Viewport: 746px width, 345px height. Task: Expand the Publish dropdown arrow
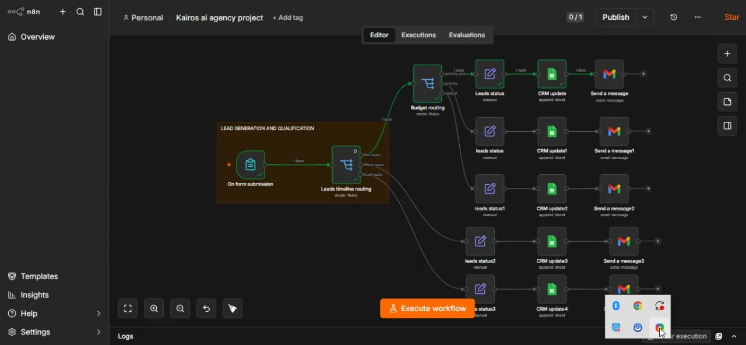pyautogui.click(x=645, y=17)
